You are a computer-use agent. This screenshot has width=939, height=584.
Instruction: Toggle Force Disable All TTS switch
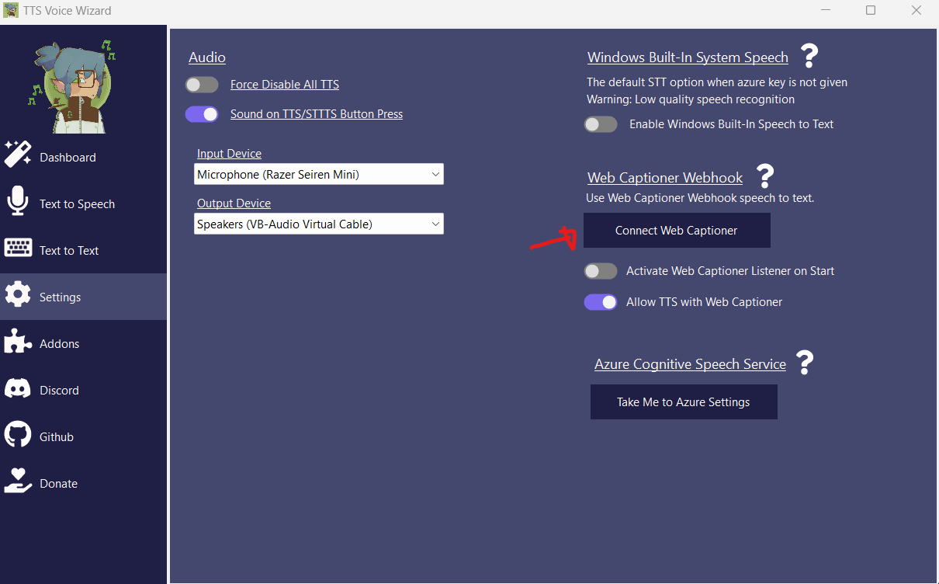pyautogui.click(x=202, y=85)
